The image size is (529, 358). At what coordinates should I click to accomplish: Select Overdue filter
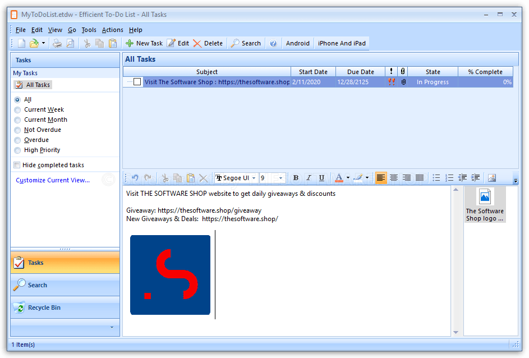(17, 140)
